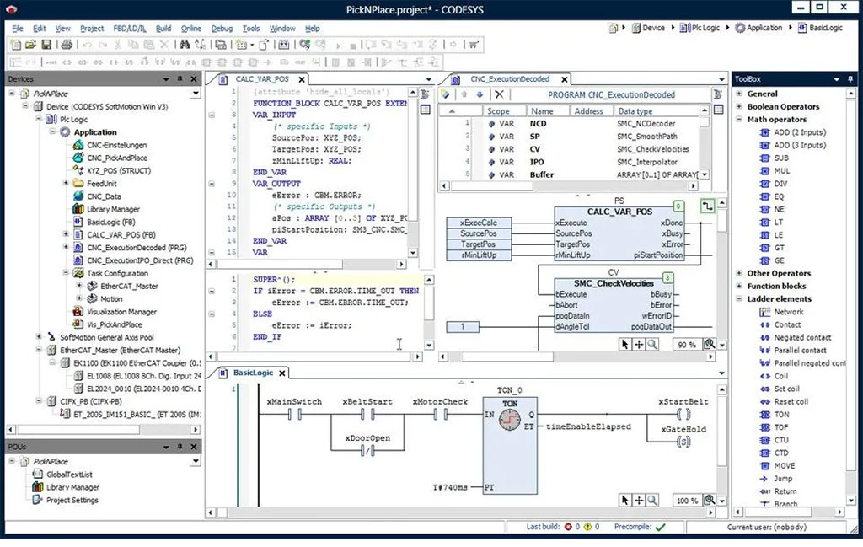Screen dimensions: 863x547
Task: Toggle routing icon at top of FBD editor
Action: (x=707, y=206)
